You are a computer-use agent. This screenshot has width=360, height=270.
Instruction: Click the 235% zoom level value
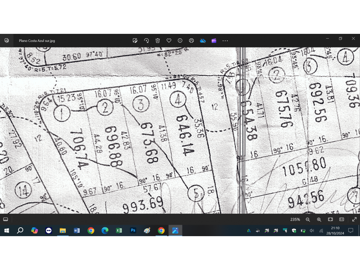tap(295, 219)
